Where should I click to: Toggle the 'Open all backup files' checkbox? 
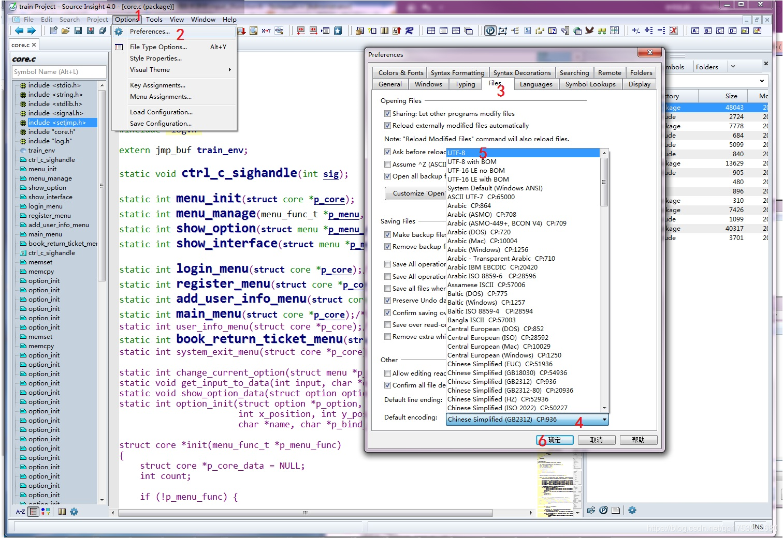(387, 176)
